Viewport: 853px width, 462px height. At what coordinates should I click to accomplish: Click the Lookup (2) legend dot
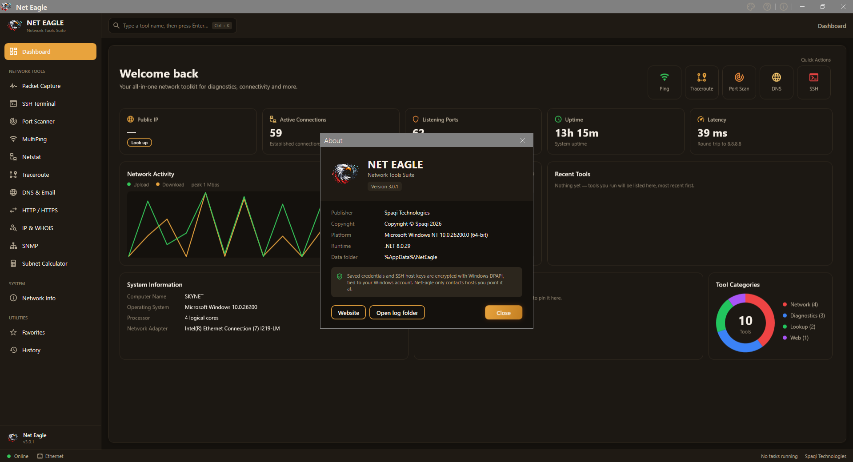click(x=785, y=327)
